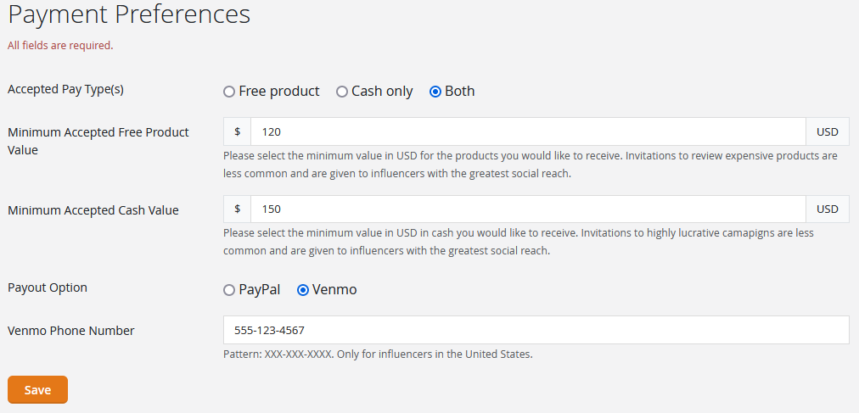
Task: Select the Free product radio button
Action: pyautogui.click(x=229, y=92)
